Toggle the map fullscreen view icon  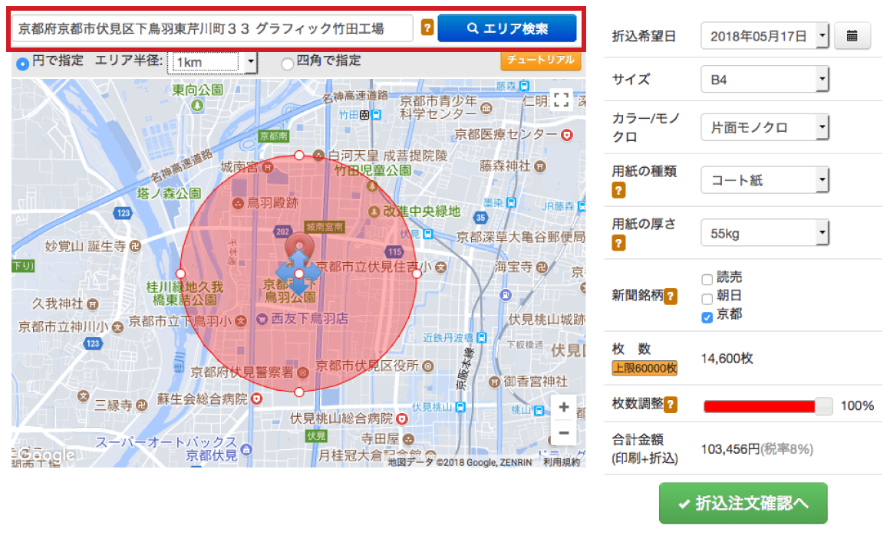(562, 100)
